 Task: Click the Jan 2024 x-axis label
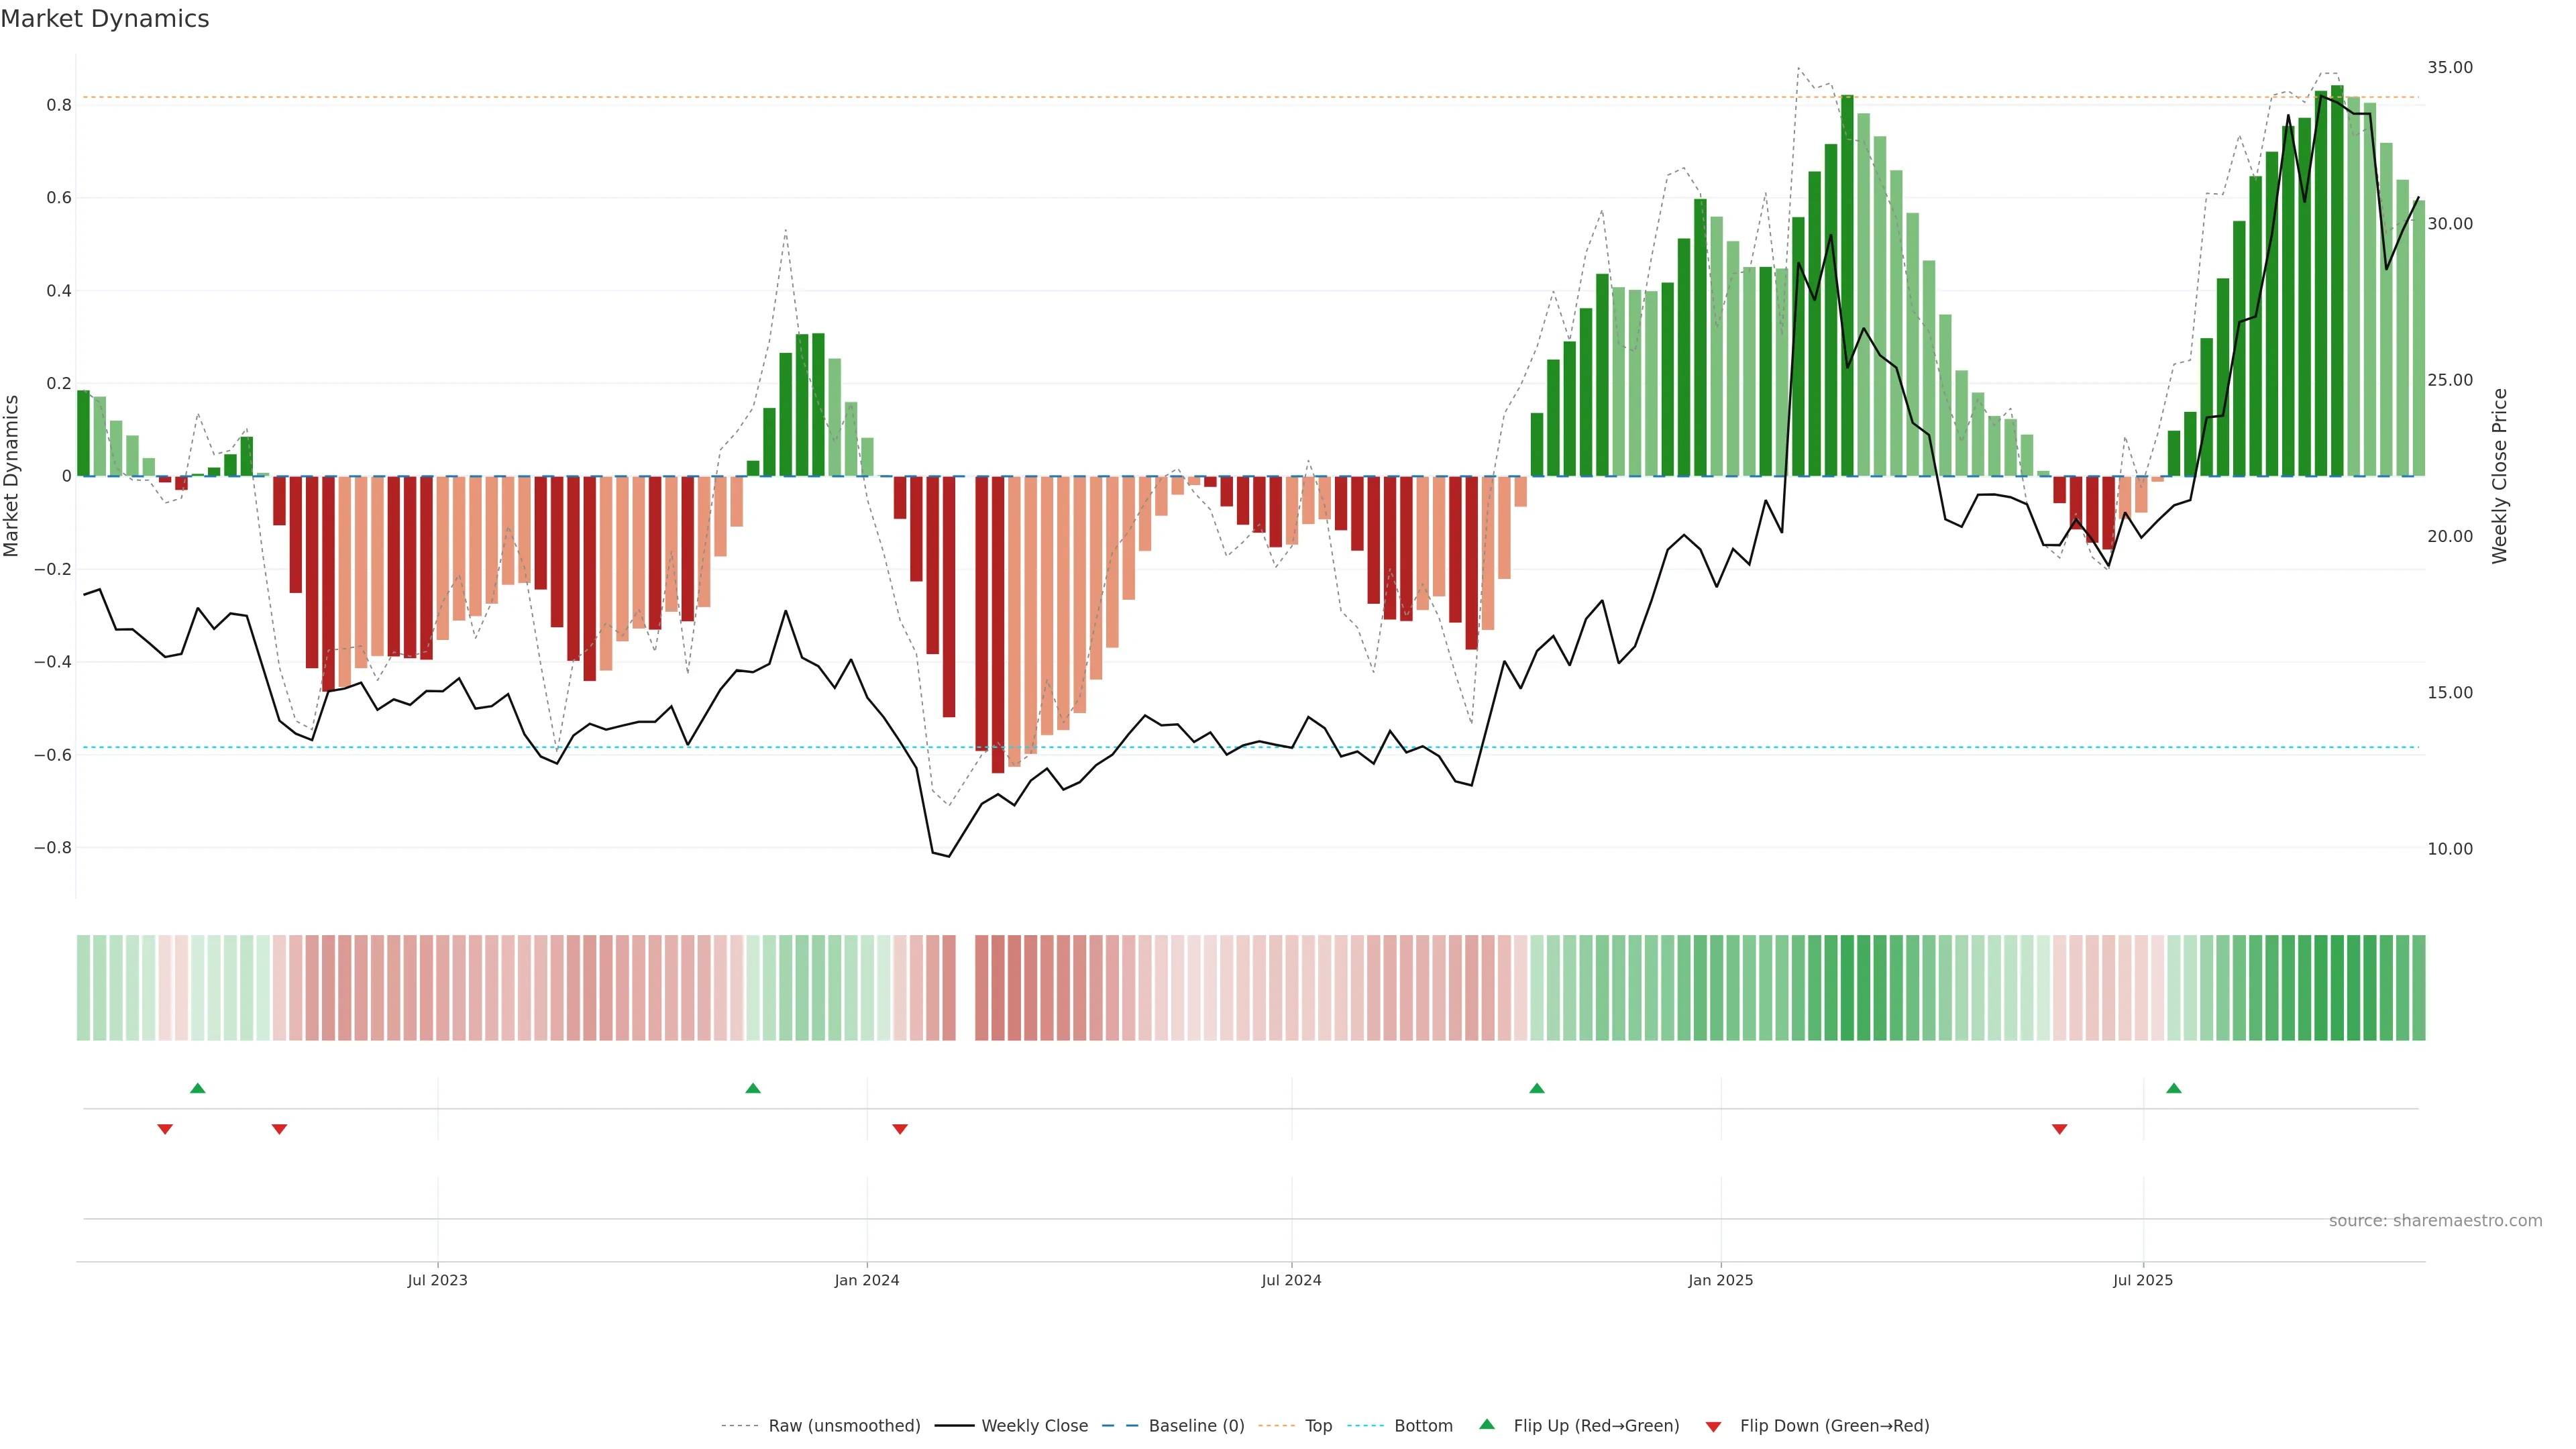point(867,1280)
